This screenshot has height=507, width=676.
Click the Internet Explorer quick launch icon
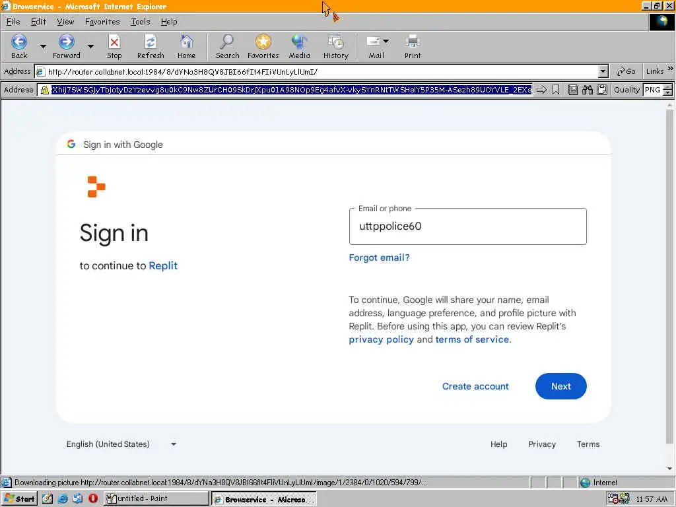coord(63,499)
